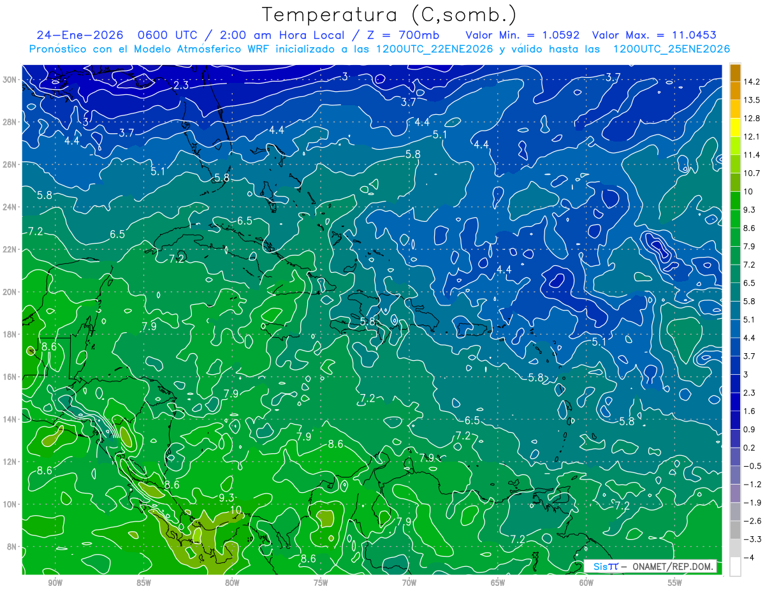Screen dimensions: 765x591
Task: Click the SisTT ONAMET/REP.DOM. logo box
Action: coord(650,566)
